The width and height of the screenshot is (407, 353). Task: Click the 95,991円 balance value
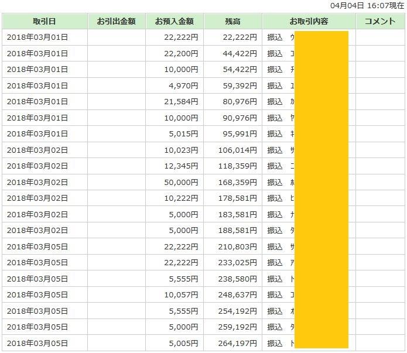tap(240, 133)
